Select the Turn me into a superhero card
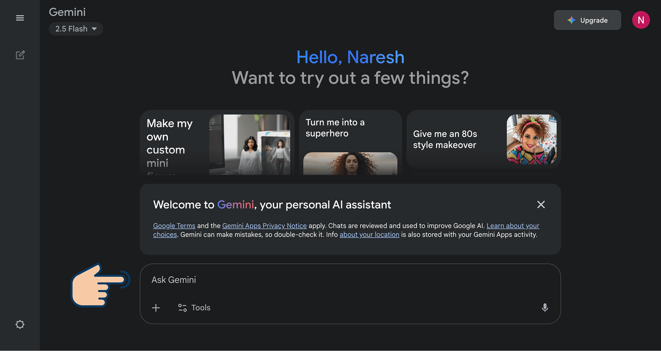 tap(350, 143)
